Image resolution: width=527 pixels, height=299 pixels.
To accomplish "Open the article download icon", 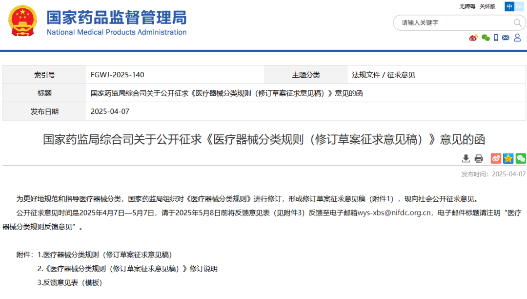I will click(x=466, y=158).
